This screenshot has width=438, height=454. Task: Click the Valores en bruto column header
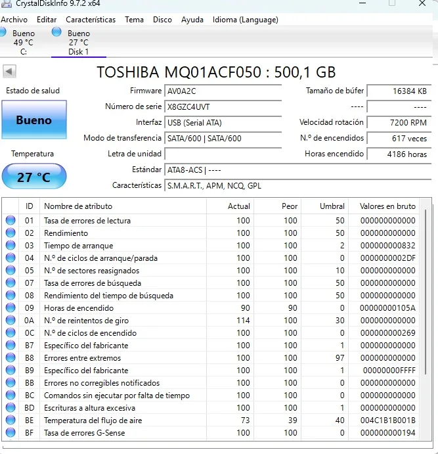(x=384, y=206)
